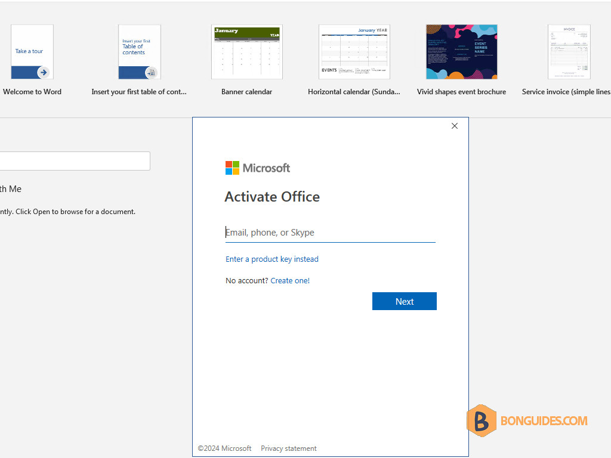
Task: Click the Next button
Action: tap(404, 301)
